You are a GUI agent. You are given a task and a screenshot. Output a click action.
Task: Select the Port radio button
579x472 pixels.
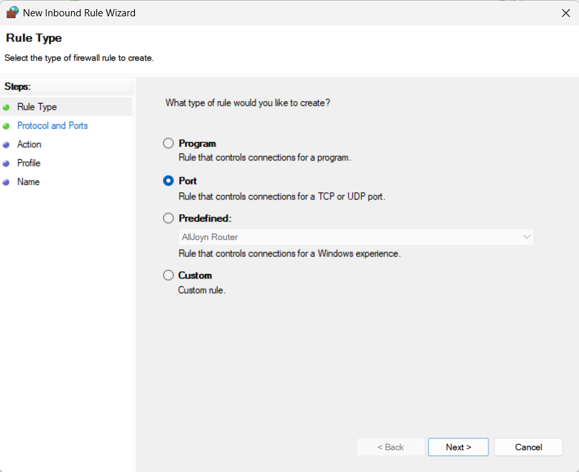coord(168,181)
